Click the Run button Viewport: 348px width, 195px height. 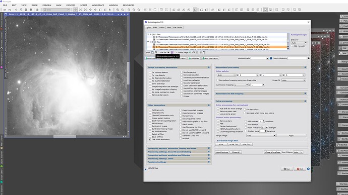coord(287,169)
